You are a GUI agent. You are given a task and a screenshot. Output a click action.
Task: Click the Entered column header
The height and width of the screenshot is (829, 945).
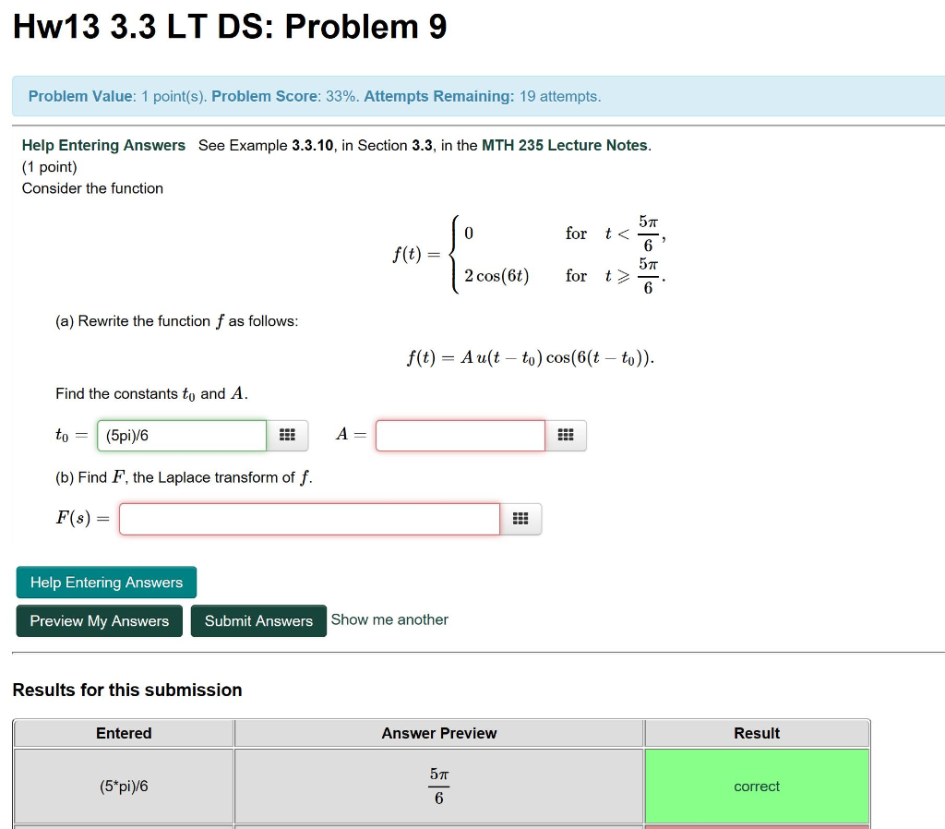(123, 733)
